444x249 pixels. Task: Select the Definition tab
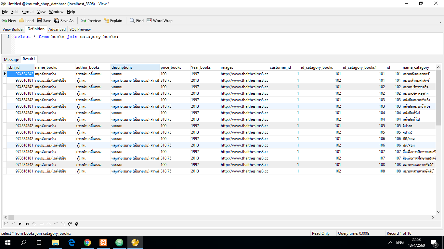36,29
